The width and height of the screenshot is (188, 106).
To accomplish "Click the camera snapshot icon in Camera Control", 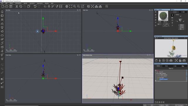I will click(x=171, y=60).
